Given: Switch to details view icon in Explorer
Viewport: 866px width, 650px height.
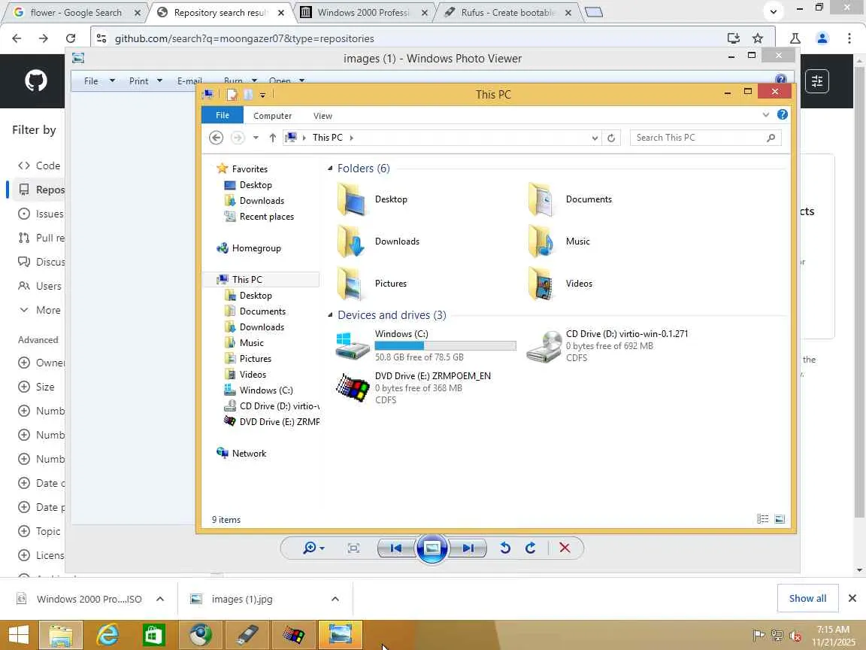Looking at the screenshot, I should (x=763, y=519).
